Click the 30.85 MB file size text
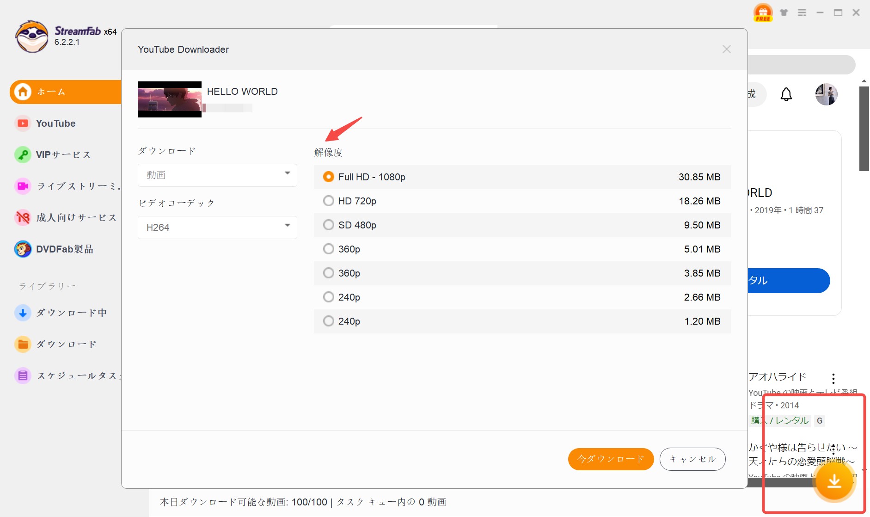870x517 pixels. (699, 177)
